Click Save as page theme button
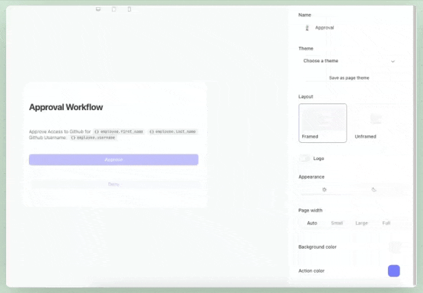Viewport: 423px width, 293px height. coord(349,78)
